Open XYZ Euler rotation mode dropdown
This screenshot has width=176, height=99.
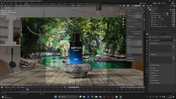tap(134, 55)
